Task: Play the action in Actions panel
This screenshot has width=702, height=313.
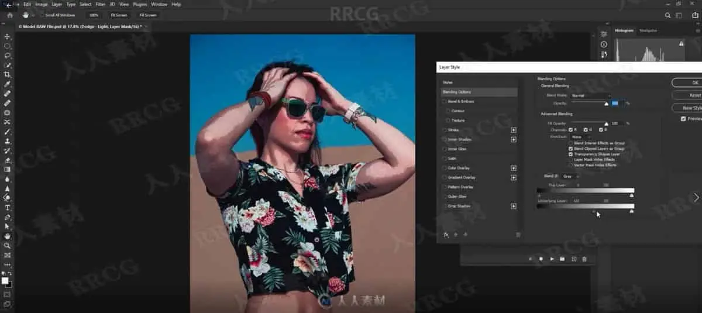Action: click(552, 259)
